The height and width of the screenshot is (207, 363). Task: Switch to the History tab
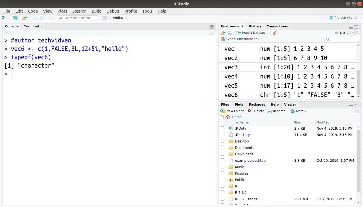tap(255, 26)
